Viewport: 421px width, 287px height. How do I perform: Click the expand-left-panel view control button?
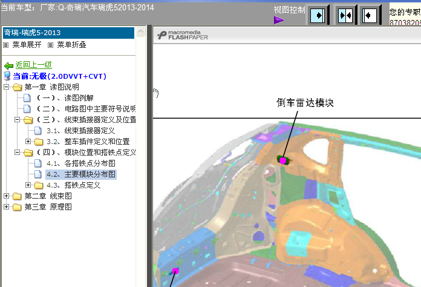point(318,15)
